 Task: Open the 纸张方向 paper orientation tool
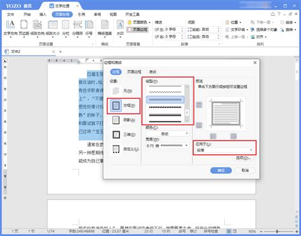[37, 28]
